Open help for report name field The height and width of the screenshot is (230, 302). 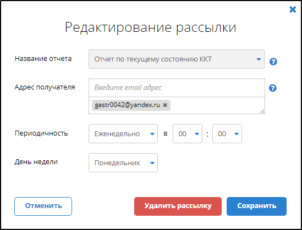(273, 61)
